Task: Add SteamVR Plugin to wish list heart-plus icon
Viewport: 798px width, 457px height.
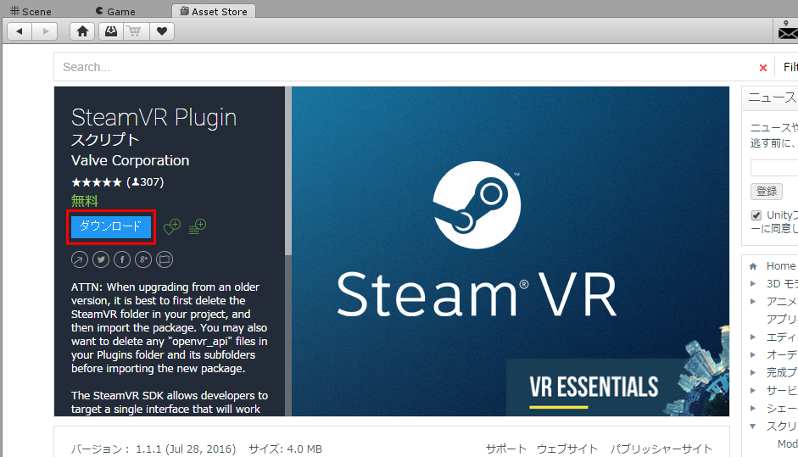Action: click(x=172, y=226)
